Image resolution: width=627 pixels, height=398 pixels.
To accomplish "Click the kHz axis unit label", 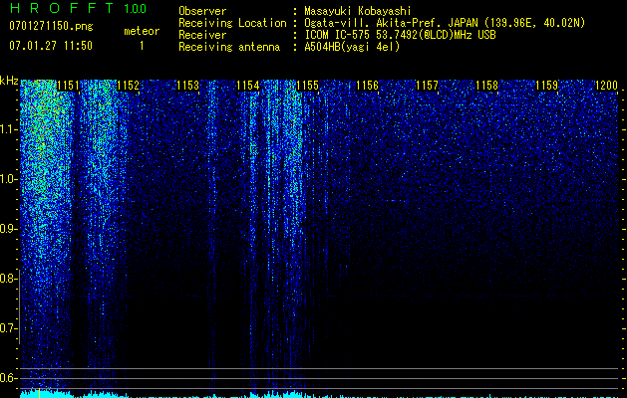I will [9, 81].
